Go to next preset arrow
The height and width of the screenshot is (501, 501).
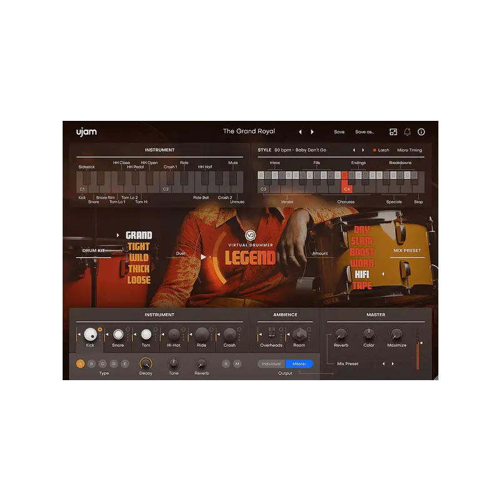pos(312,132)
